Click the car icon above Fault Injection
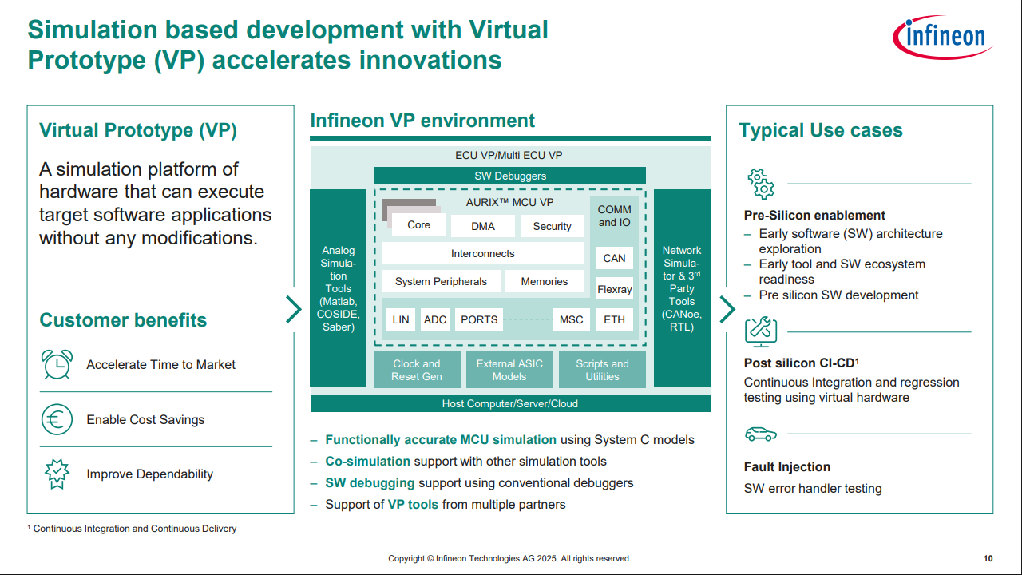Viewport: 1022px width, 575px height. [x=760, y=434]
